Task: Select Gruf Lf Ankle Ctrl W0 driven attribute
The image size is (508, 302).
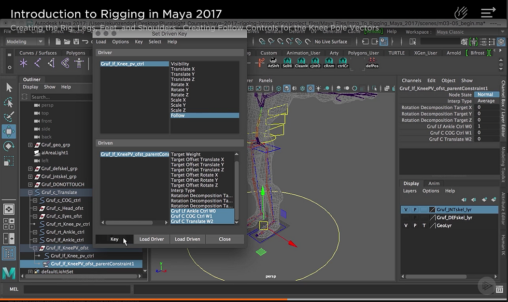Action: 202,211
